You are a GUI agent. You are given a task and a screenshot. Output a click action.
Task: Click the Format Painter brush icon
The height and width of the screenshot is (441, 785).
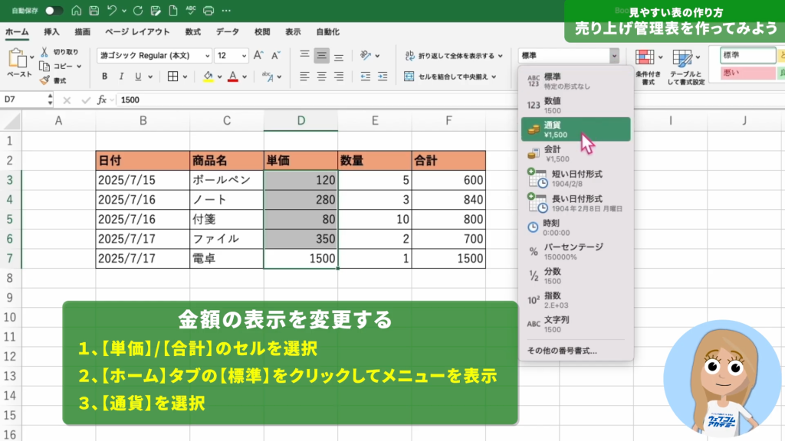coord(44,80)
